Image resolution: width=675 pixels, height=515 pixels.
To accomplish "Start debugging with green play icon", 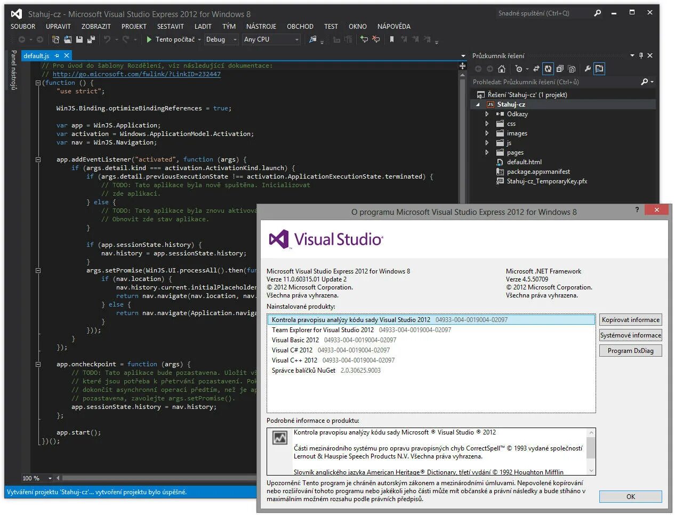I will pyautogui.click(x=149, y=39).
